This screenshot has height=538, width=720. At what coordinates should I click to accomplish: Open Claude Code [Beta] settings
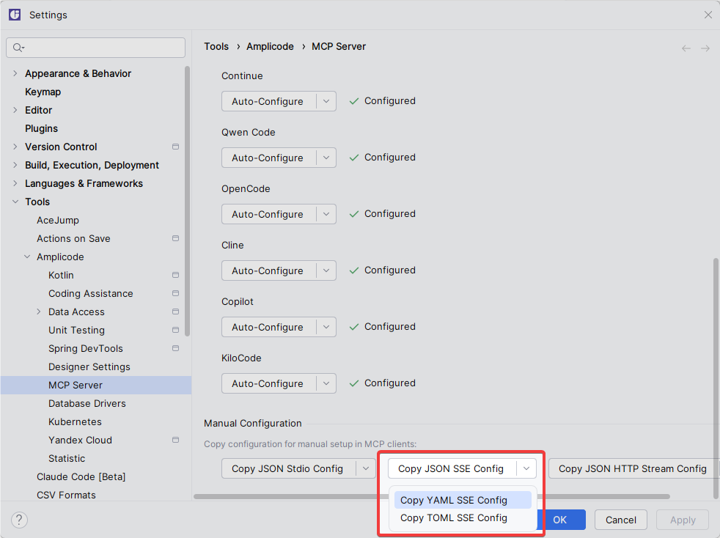click(81, 477)
